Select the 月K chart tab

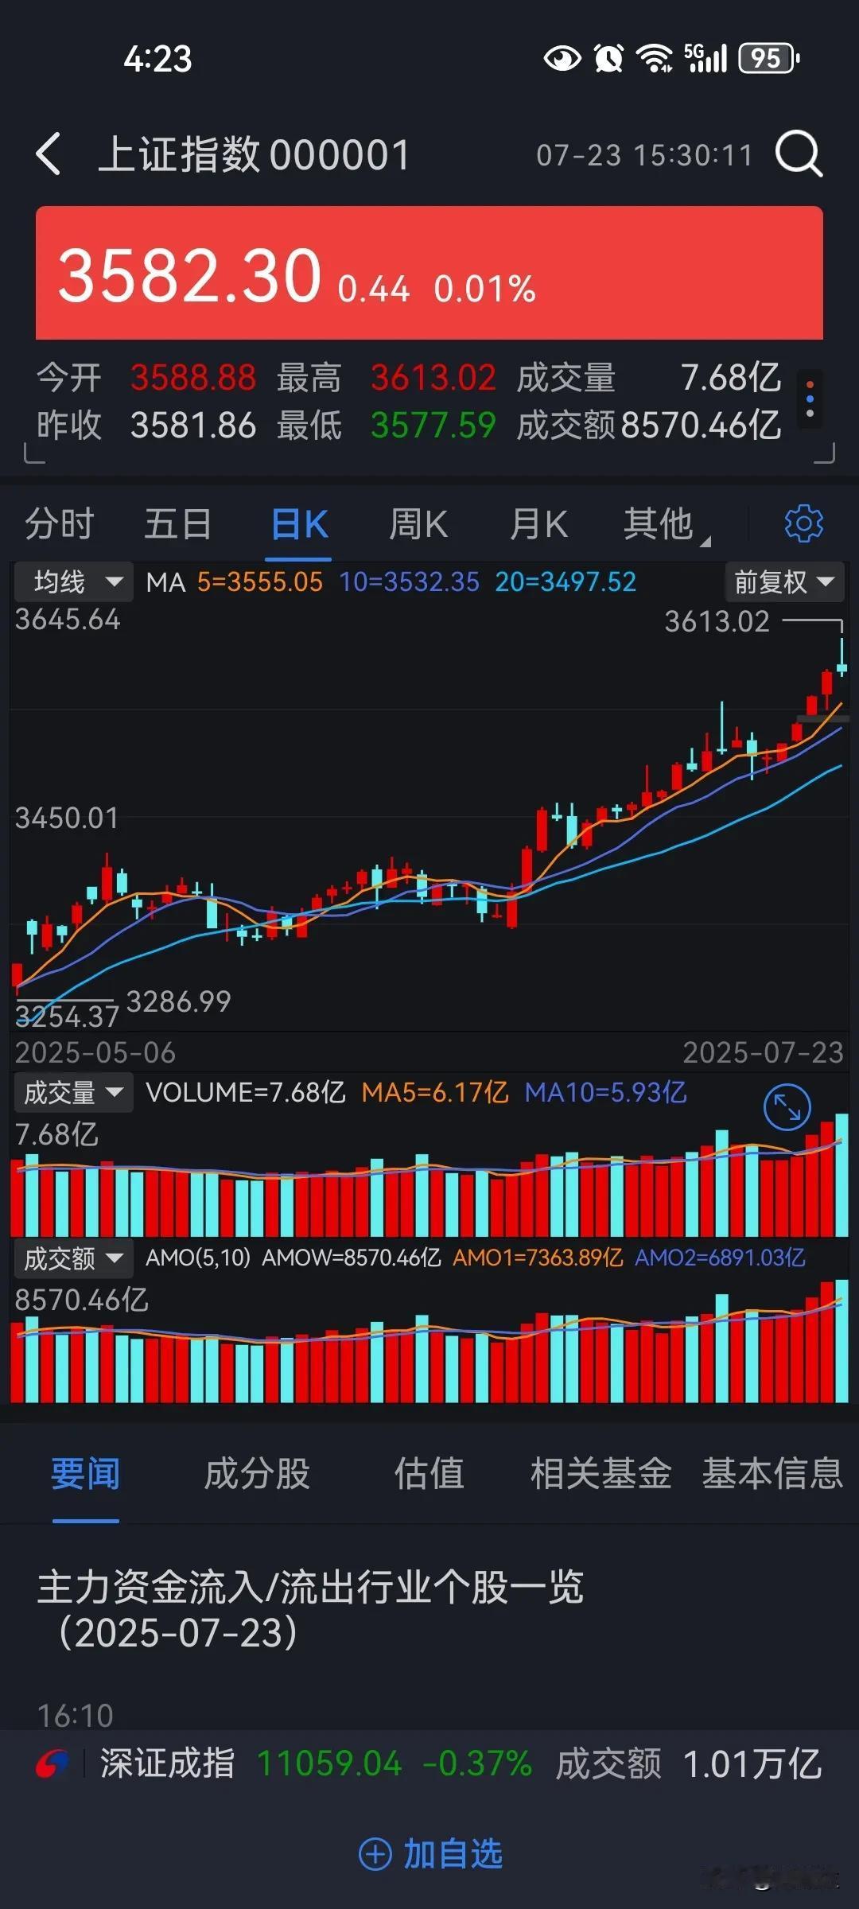[539, 524]
